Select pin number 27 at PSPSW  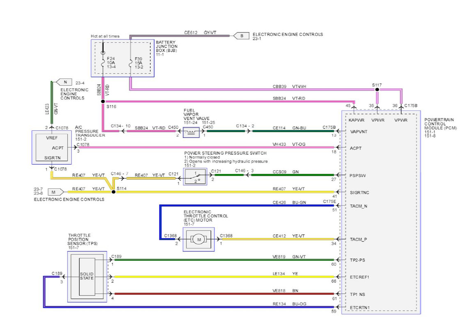(334, 179)
